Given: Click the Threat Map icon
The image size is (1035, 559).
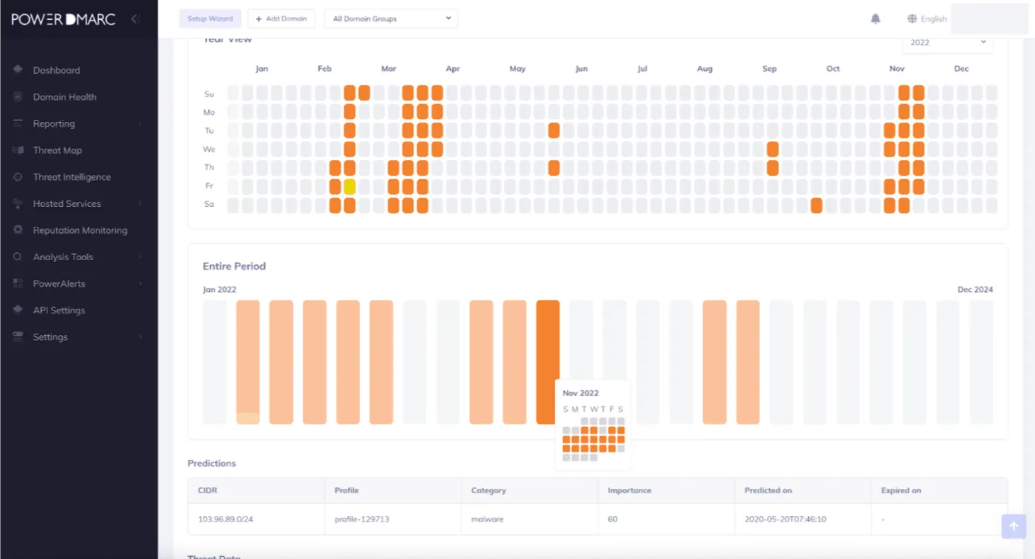Looking at the screenshot, I should point(18,150).
